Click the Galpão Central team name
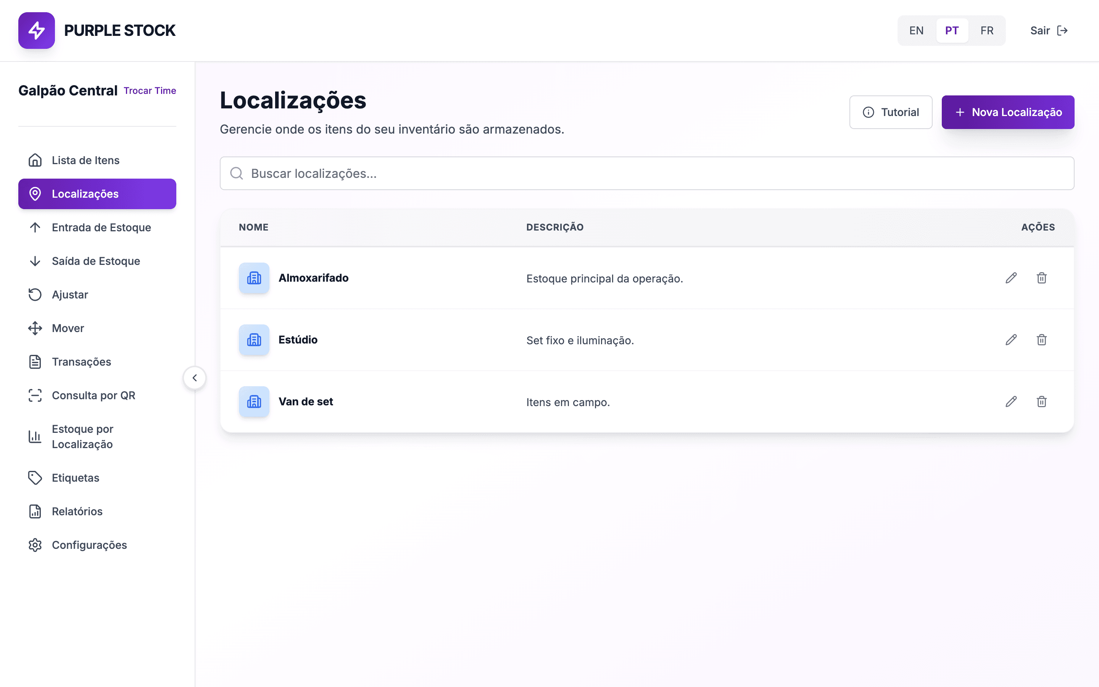 click(x=68, y=90)
